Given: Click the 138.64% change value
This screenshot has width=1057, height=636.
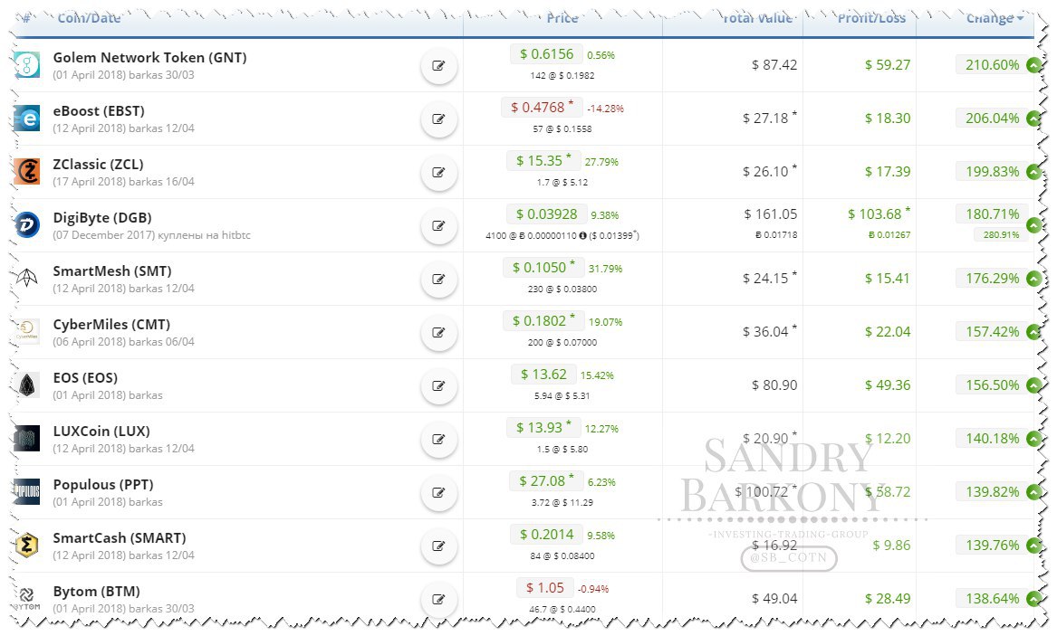Looking at the screenshot, I should (993, 598).
